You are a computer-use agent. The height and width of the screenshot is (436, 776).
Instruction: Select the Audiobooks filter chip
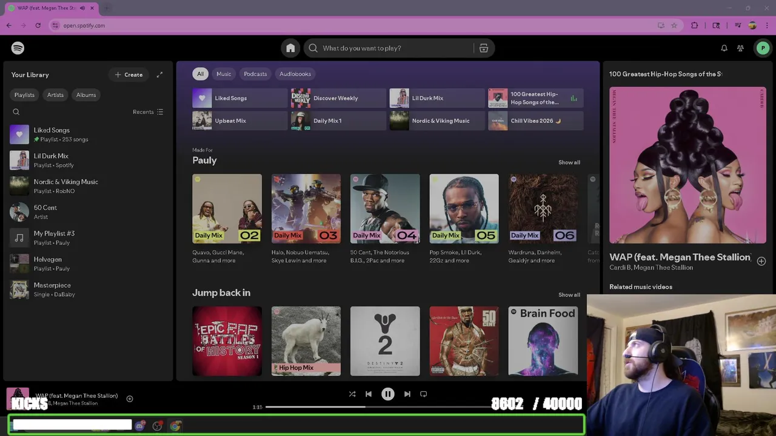295,74
